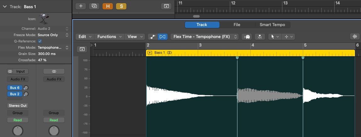Open the View menu in the editor
Viewport: 361px width, 137px height.
135,36
